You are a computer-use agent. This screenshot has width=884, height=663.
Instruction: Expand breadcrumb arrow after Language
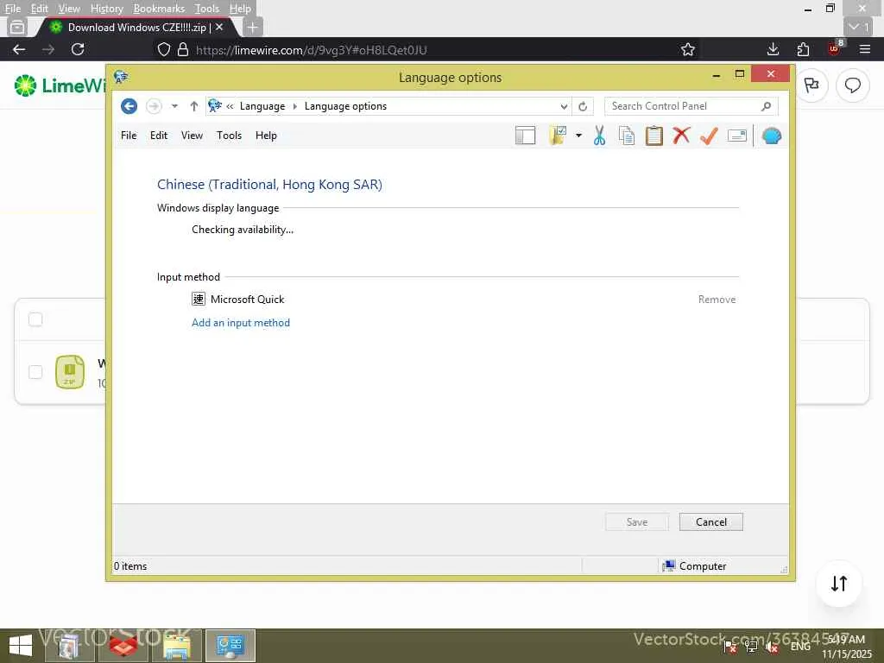tap(294, 106)
